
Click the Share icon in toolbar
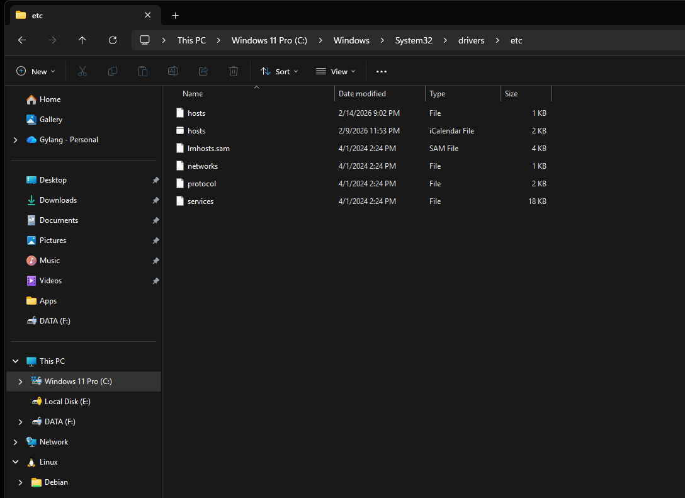click(203, 72)
